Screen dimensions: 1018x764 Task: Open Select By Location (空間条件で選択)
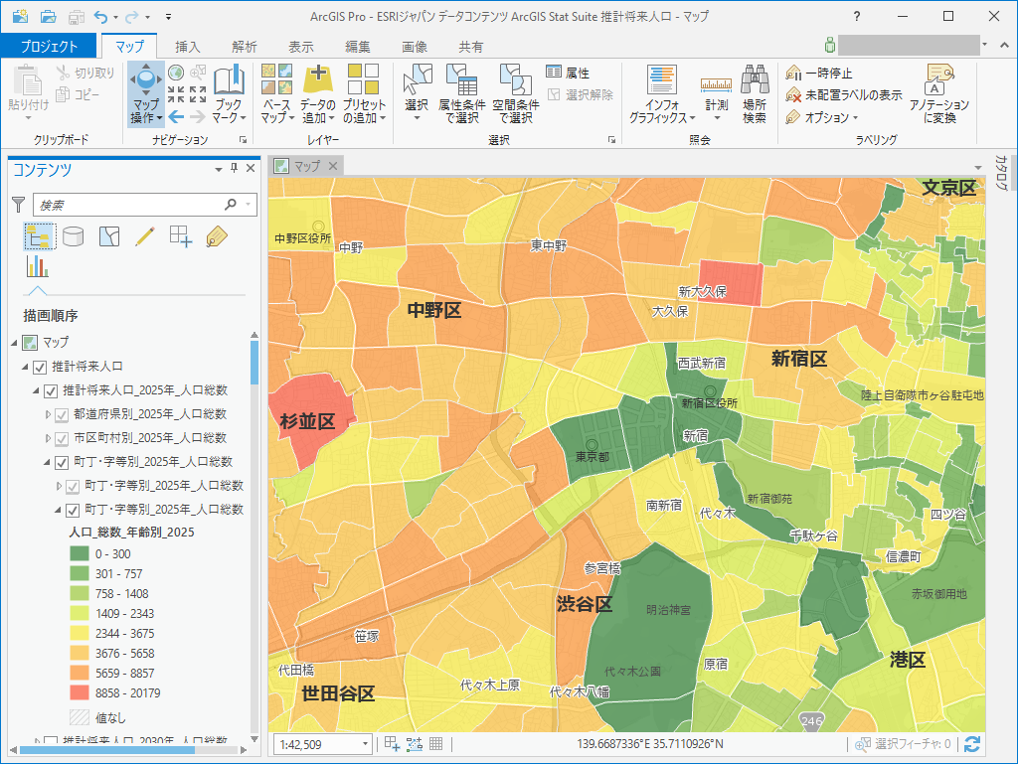click(x=516, y=93)
